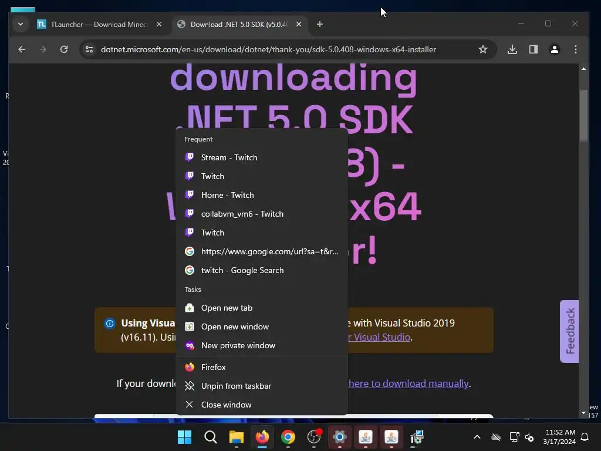Close the TLauncher tab
Image resolution: width=601 pixels, height=451 pixels.
coord(158,25)
